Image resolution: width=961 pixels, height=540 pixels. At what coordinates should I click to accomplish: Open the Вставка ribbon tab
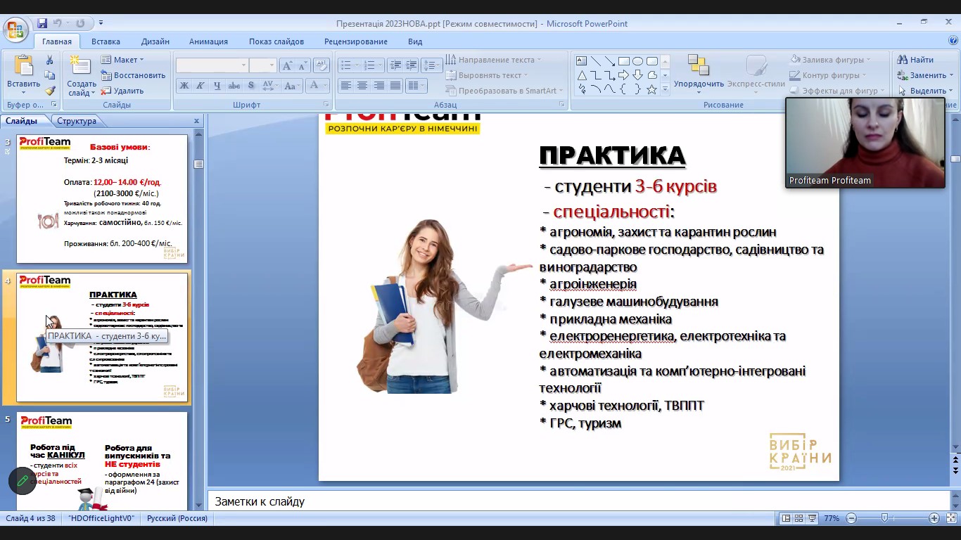106,41
